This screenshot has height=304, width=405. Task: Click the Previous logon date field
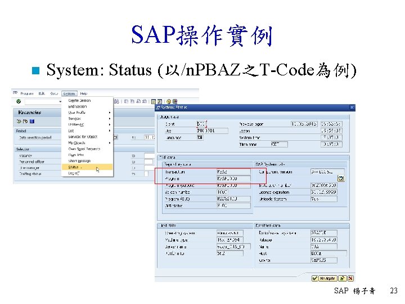pos(304,124)
